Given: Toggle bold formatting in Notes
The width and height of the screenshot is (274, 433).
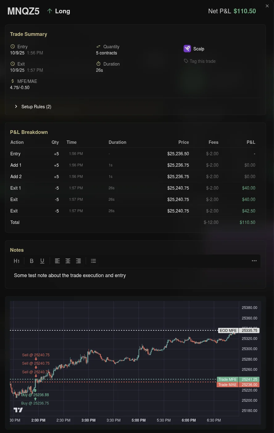Looking at the screenshot, I should [31, 261].
